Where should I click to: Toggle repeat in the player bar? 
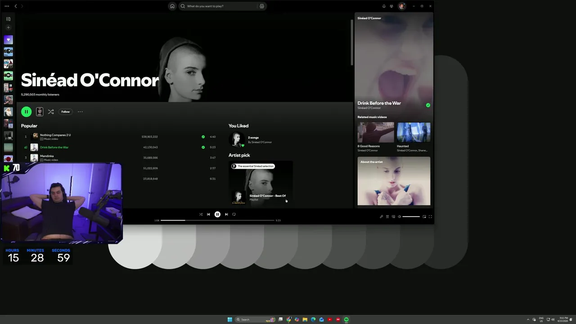(x=234, y=214)
